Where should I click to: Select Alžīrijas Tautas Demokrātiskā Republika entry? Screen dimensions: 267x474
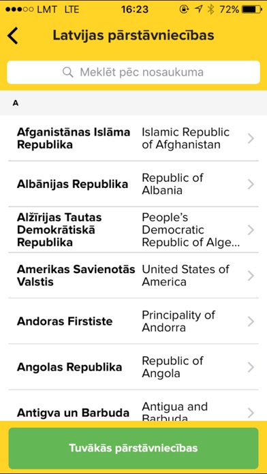[133, 230]
